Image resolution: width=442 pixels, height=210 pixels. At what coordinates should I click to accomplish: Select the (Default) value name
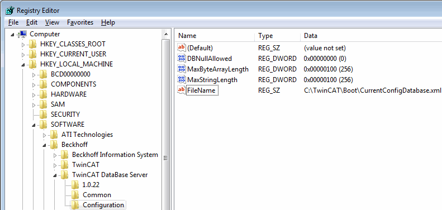click(x=200, y=48)
